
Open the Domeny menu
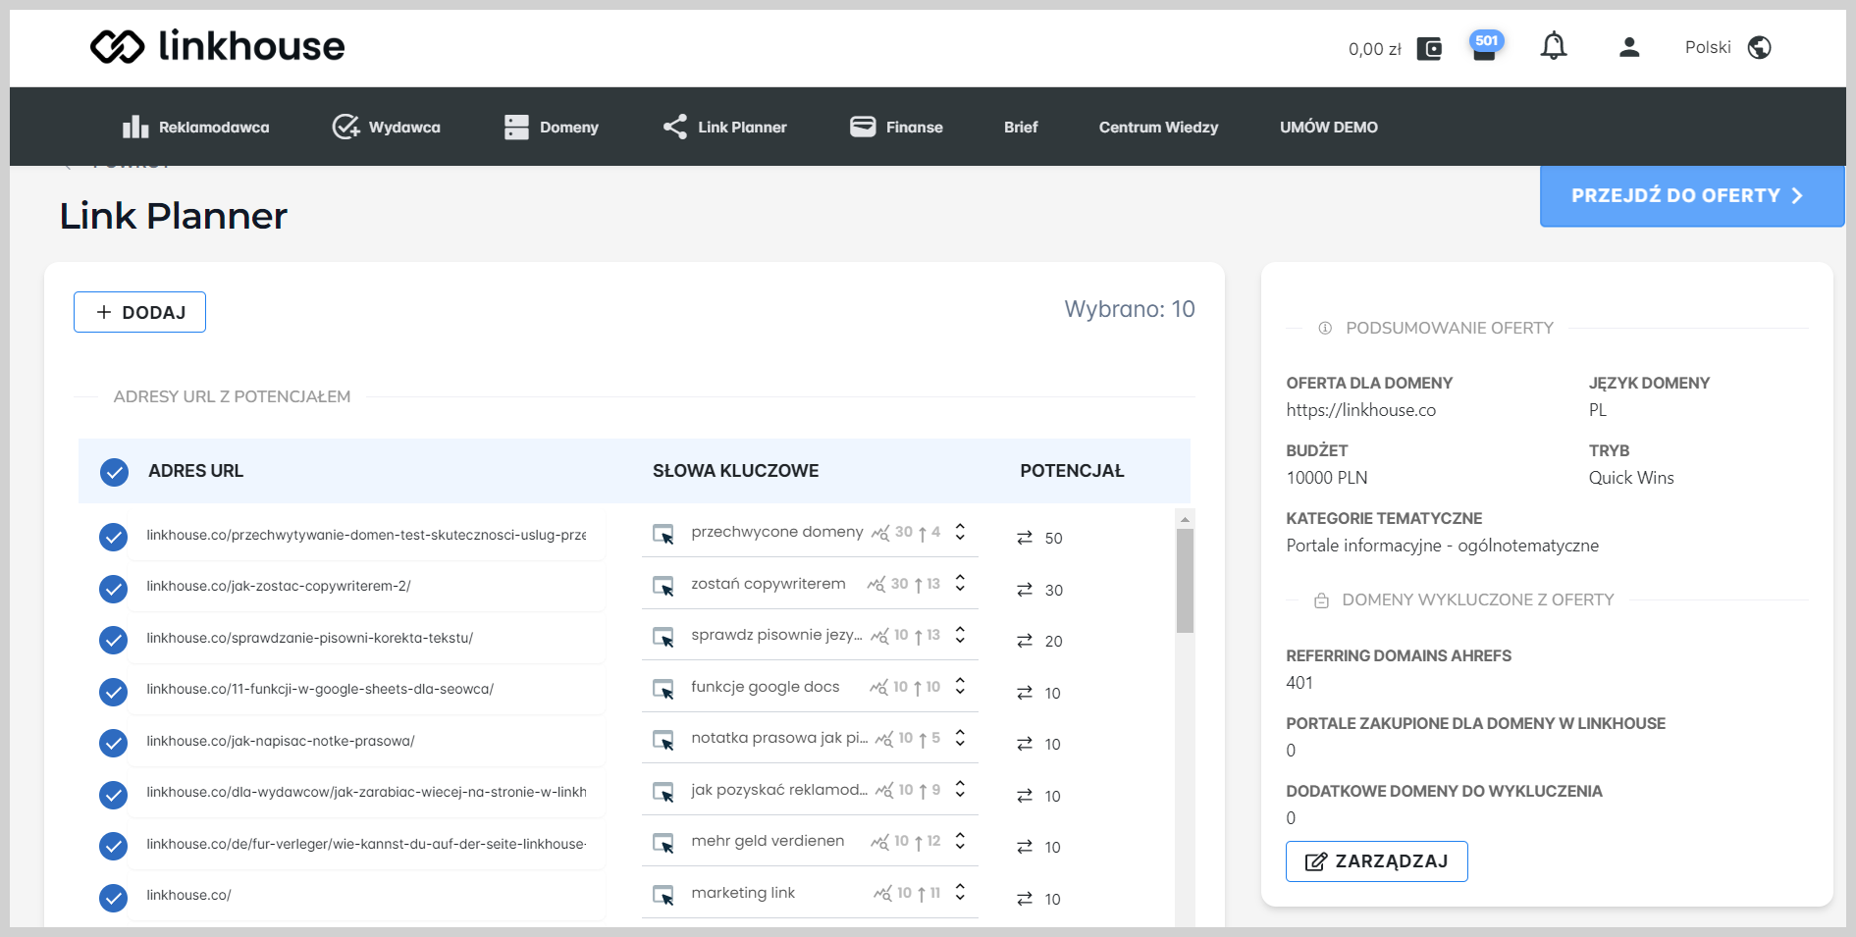[551, 127]
